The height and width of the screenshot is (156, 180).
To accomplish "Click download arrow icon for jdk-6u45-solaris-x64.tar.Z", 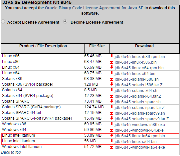I will [x=111, y=96].
